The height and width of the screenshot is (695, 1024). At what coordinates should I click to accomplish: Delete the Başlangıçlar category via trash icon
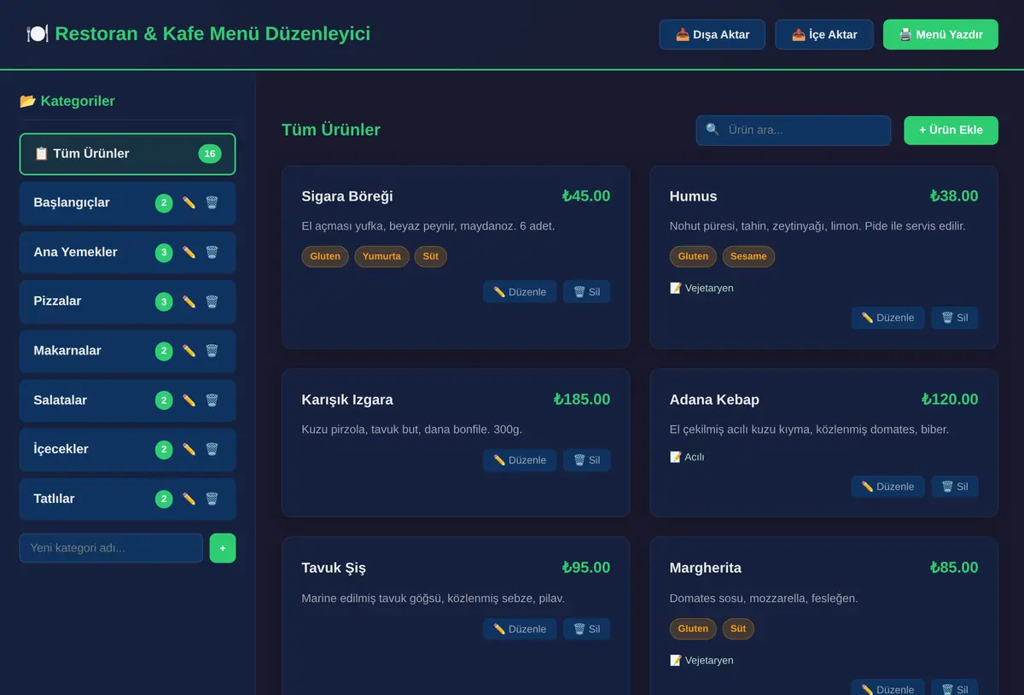[x=212, y=203]
